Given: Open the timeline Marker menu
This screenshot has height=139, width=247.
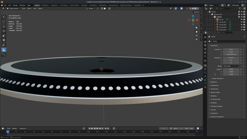Looking at the screenshot, I should click(x=14, y=129).
